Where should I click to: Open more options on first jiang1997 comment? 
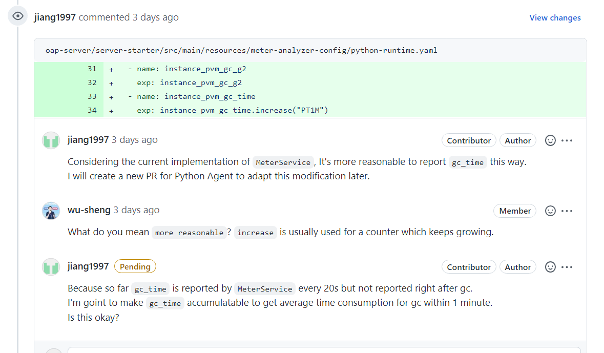567,140
